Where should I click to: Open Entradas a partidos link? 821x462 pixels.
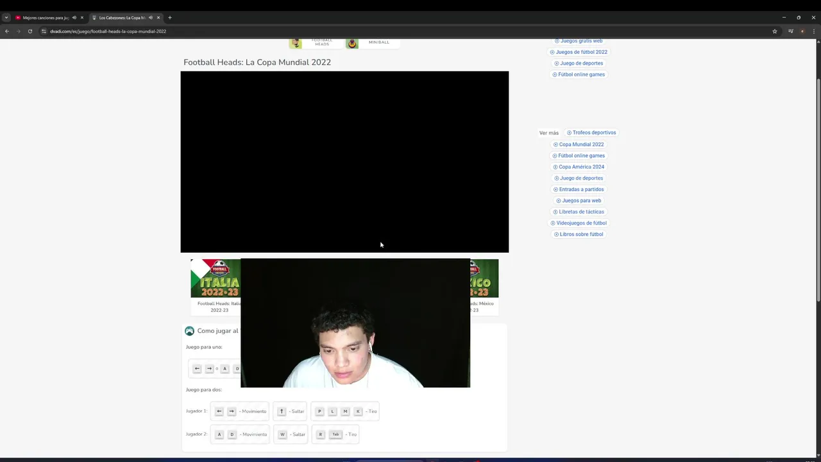coord(579,189)
